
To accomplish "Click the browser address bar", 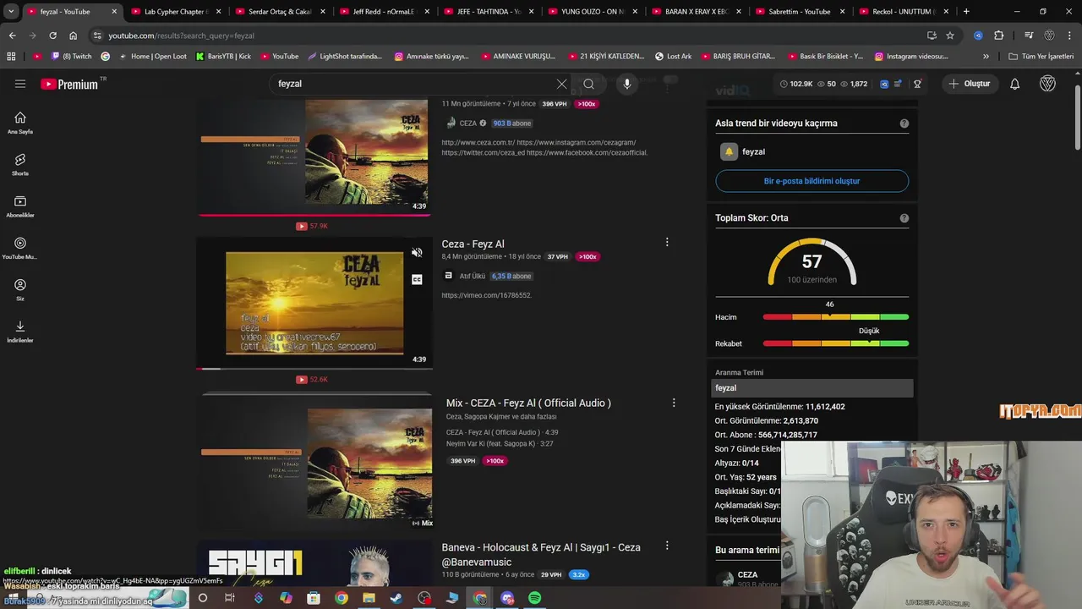I will 507,36.
